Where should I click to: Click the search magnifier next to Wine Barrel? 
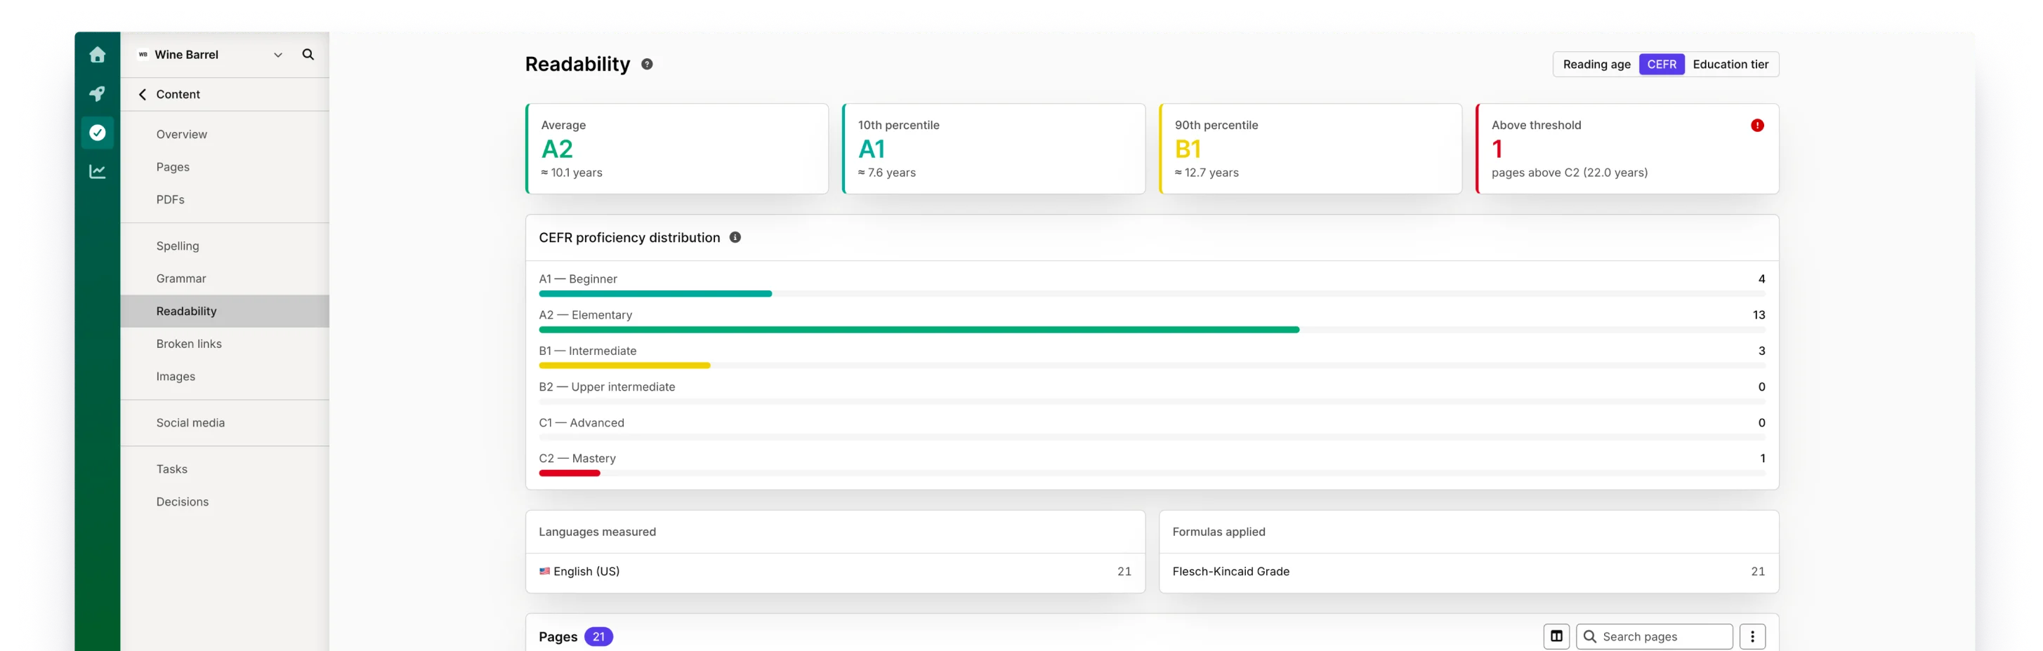[x=308, y=55]
